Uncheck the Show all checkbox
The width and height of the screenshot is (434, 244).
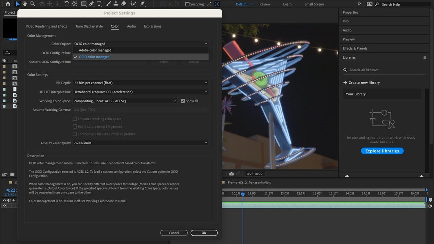[183, 101]
